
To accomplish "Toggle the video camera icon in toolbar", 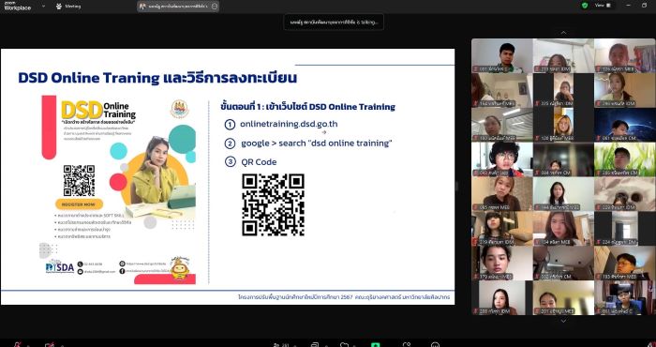I will click(x=50, y=344).
